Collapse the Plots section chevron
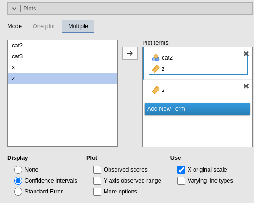This screenshot has height=203, width=254. click(x=14, y=9)
